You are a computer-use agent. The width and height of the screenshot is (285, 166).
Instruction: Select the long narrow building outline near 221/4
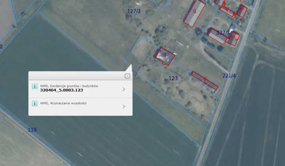click(205, 81)
